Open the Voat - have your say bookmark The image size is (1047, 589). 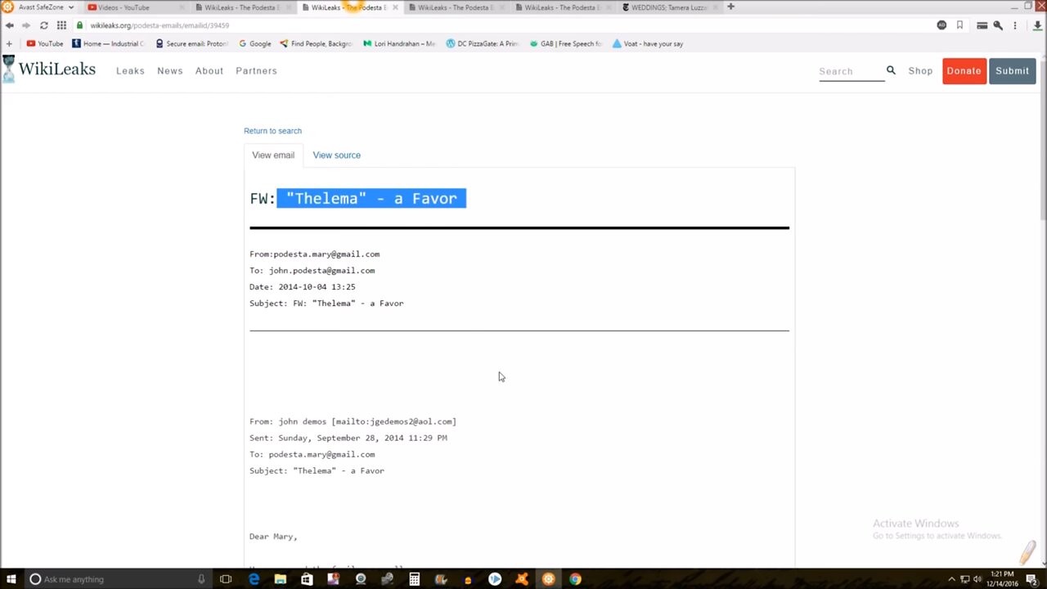pos(648,43)
